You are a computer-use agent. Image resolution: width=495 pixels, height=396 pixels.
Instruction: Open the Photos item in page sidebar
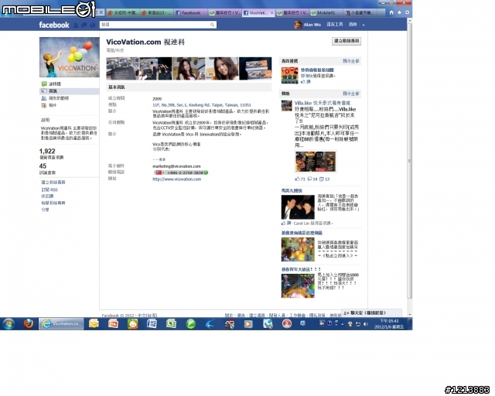coord(49,105)
